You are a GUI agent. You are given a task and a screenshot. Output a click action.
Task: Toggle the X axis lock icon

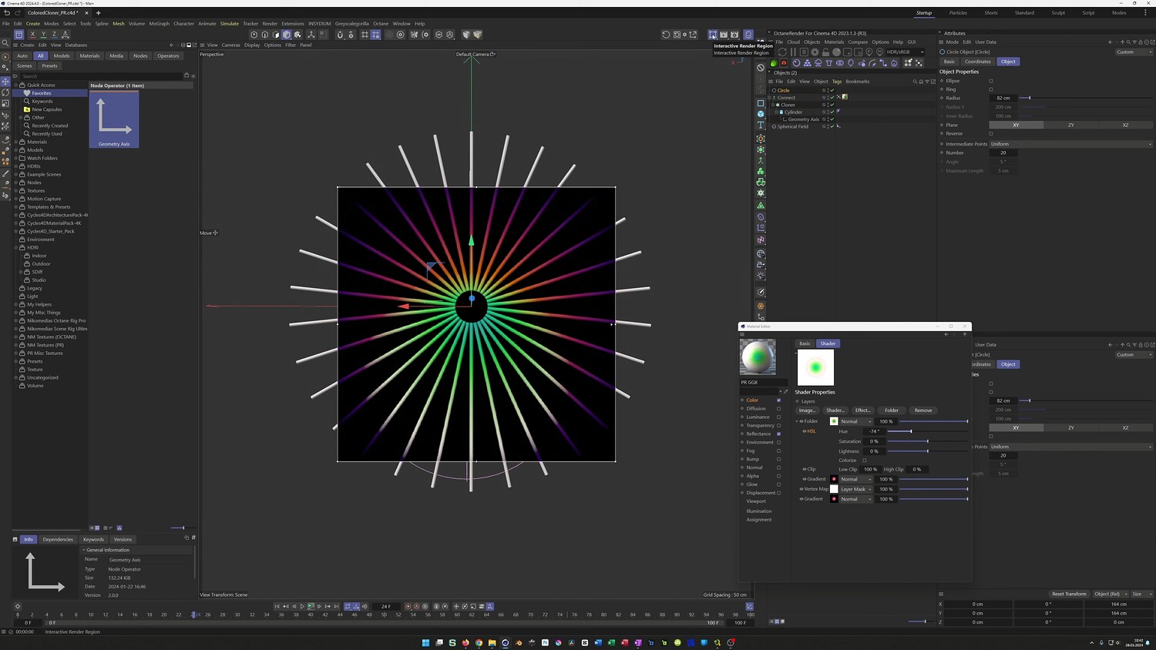tap(32, 35)
